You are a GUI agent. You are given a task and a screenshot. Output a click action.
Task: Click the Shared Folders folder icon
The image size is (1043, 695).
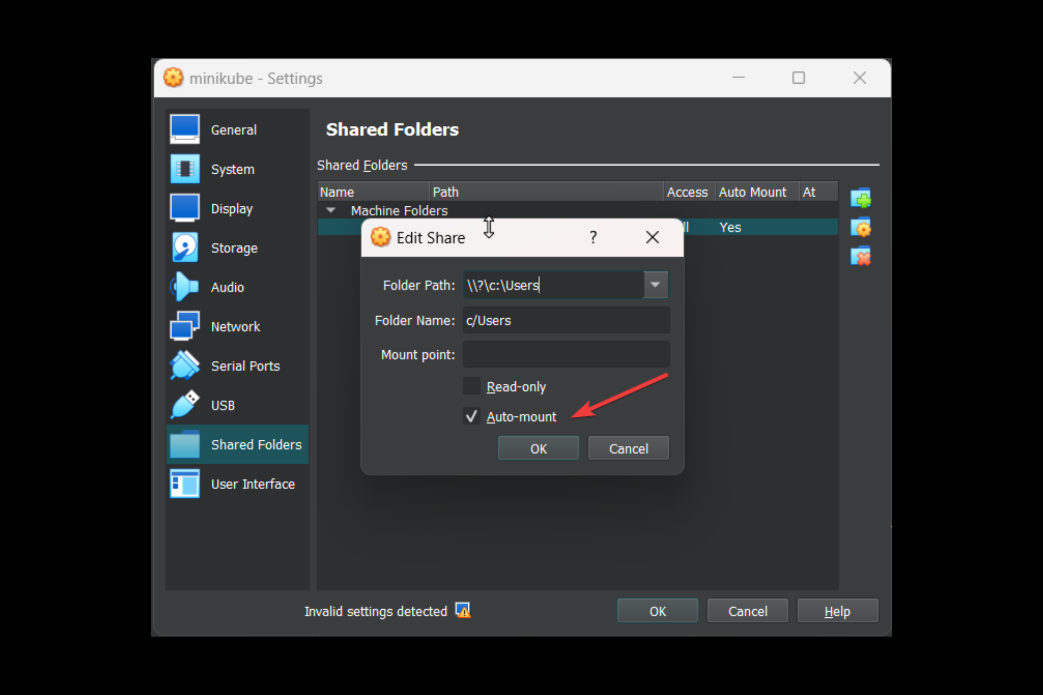[x=185, y=445]
